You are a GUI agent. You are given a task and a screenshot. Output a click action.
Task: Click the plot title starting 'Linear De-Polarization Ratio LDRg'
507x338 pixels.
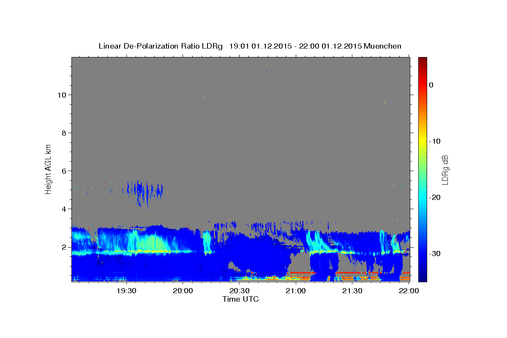(250, 46)
